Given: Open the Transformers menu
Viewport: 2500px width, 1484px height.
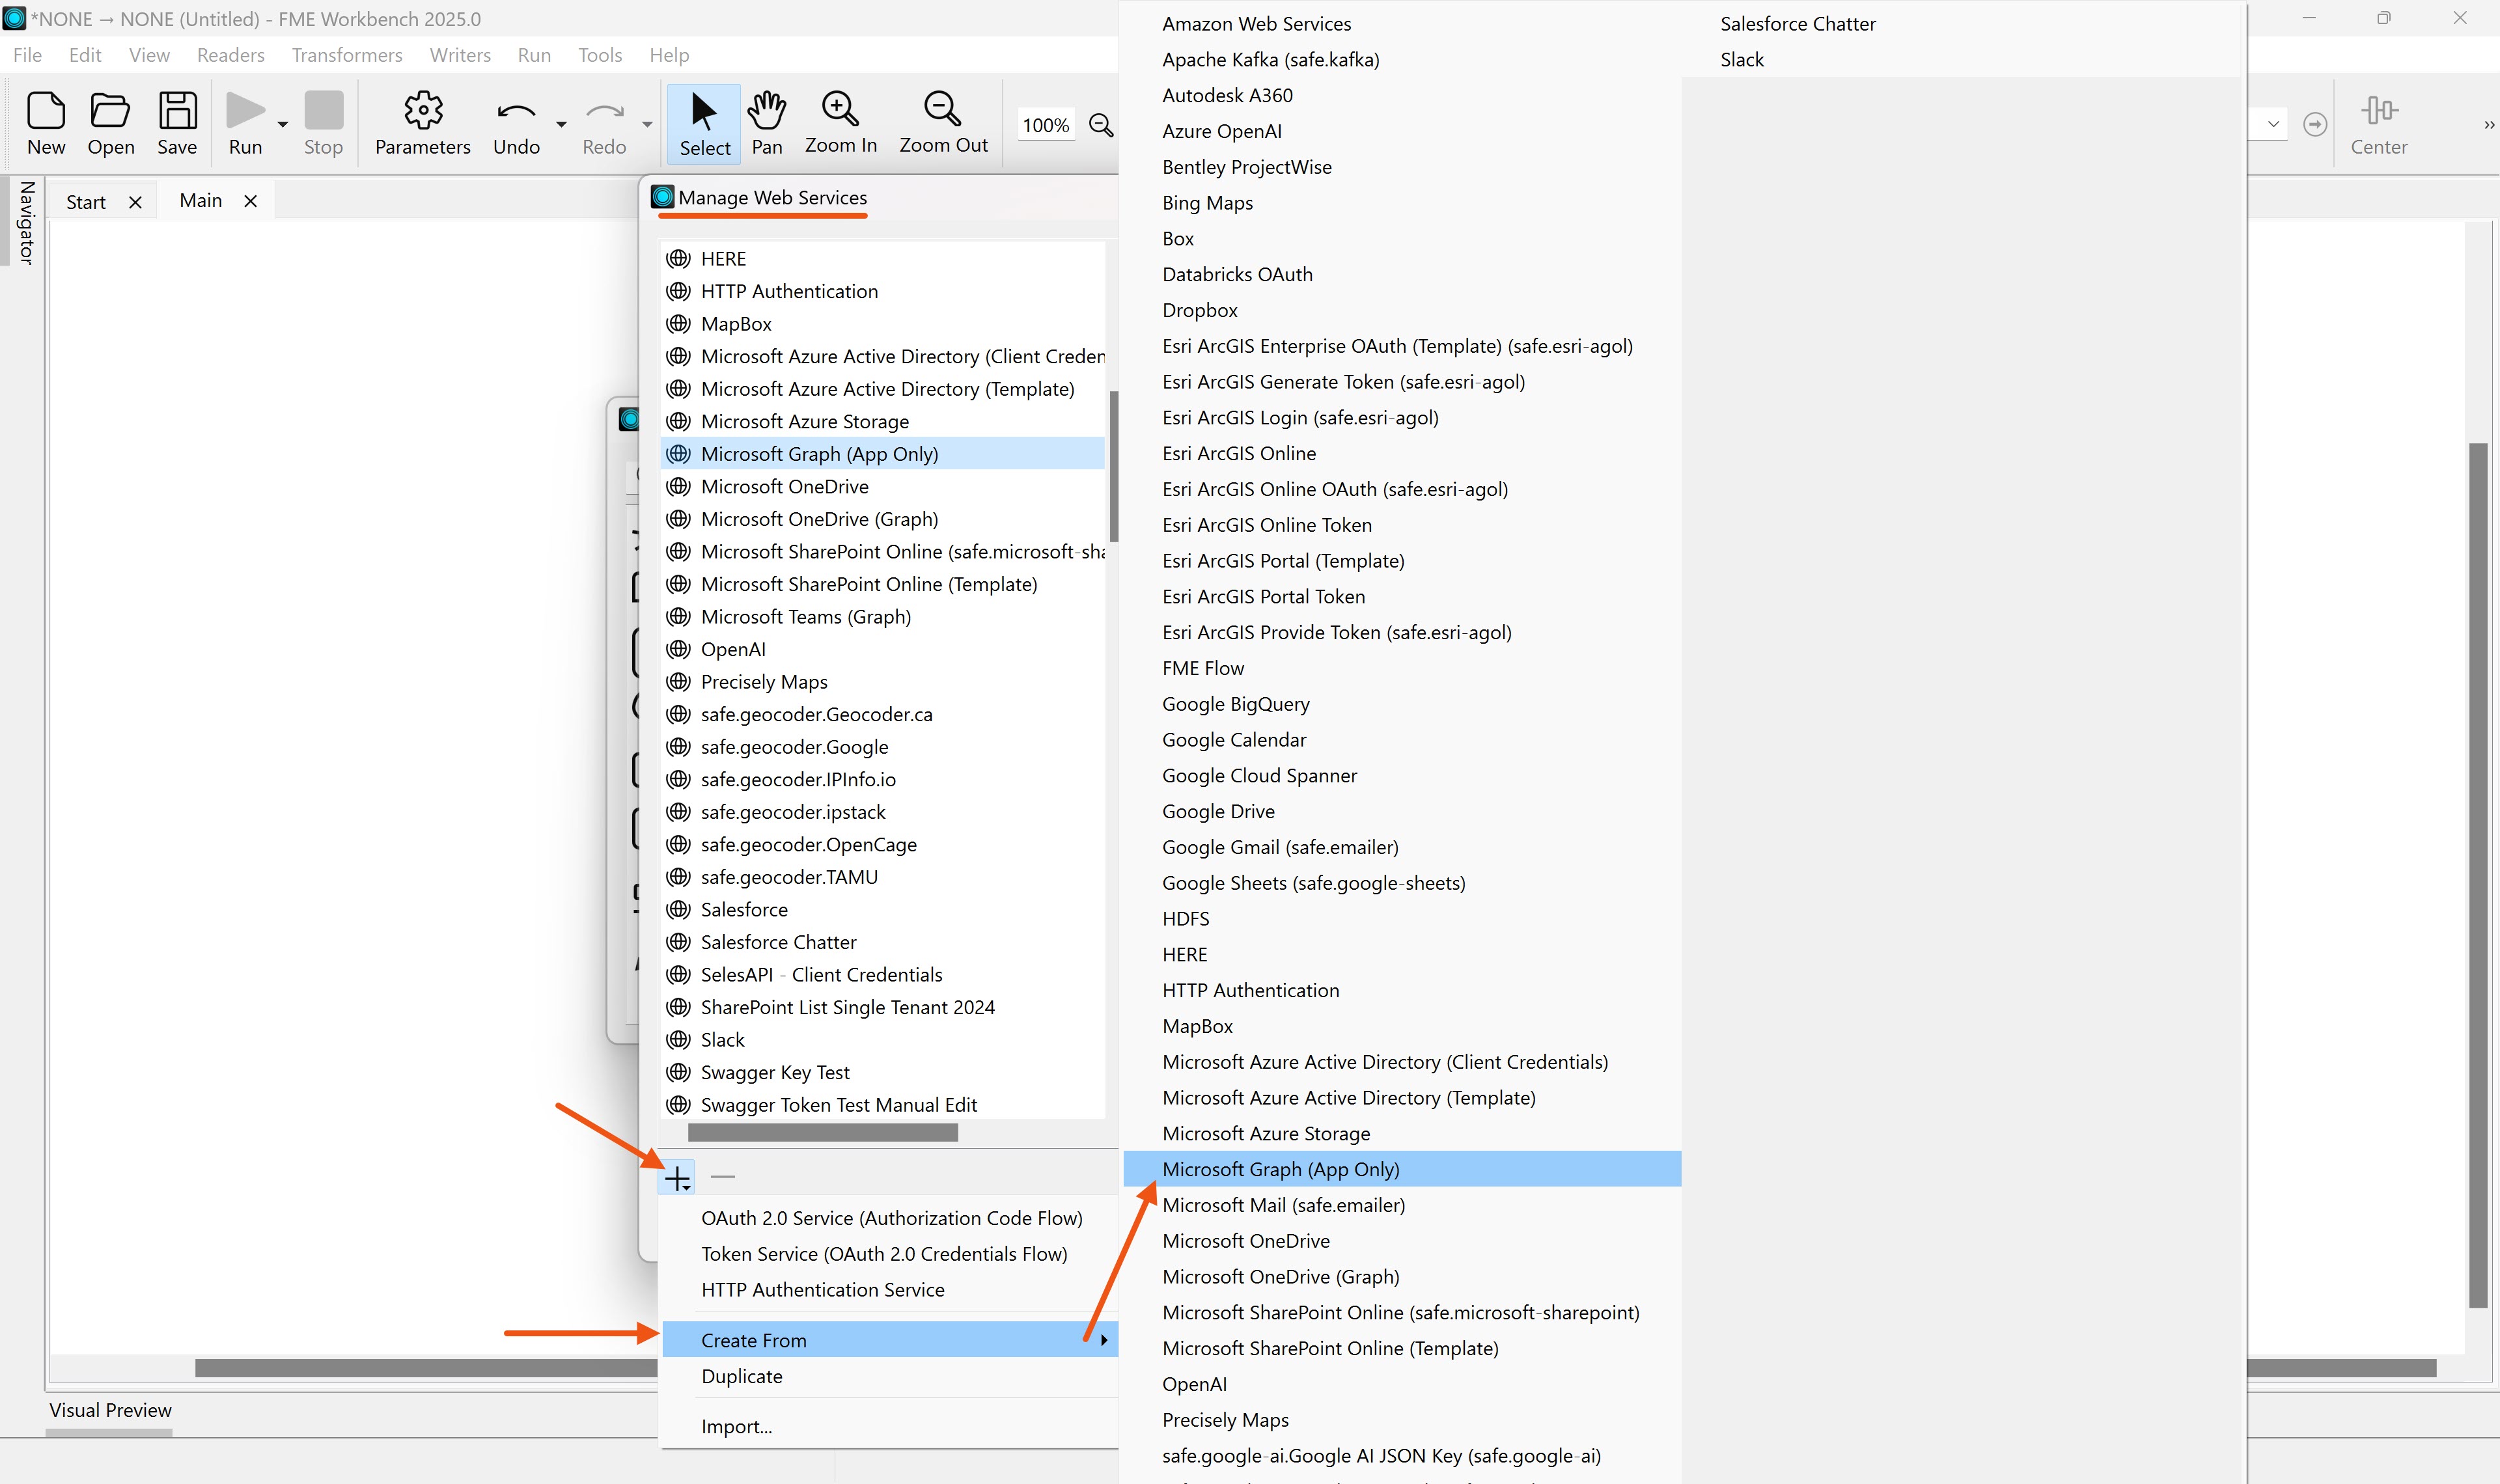Looking at the screenshot, I should pos(347,55).
